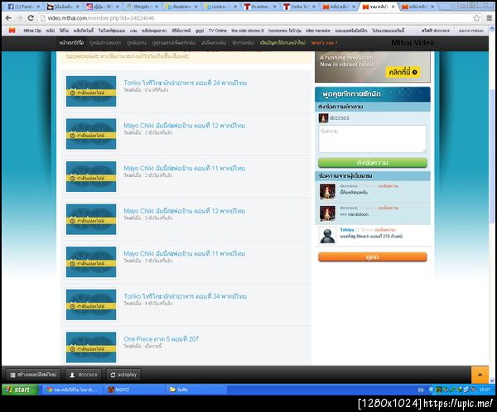Open Toriko episode 24 link posted 4 hours ago
The image size is (497, 412).
(x=185, y=296)
